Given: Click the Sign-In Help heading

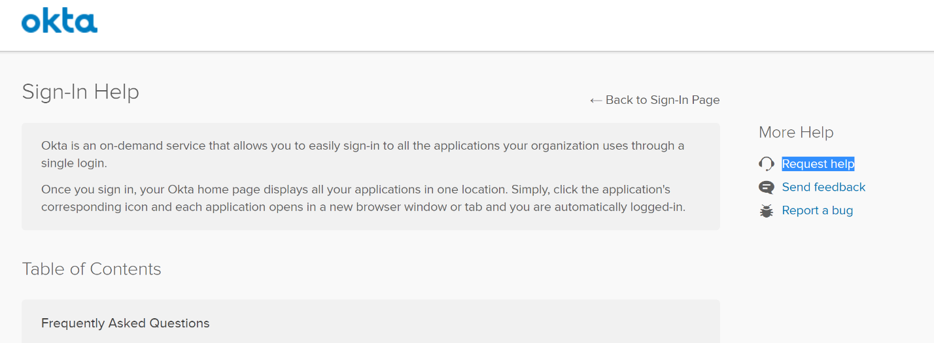Looking at the screenshot, I should (x=80, y=91).
